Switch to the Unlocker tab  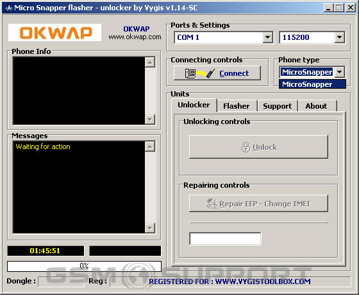click(194, 105)
